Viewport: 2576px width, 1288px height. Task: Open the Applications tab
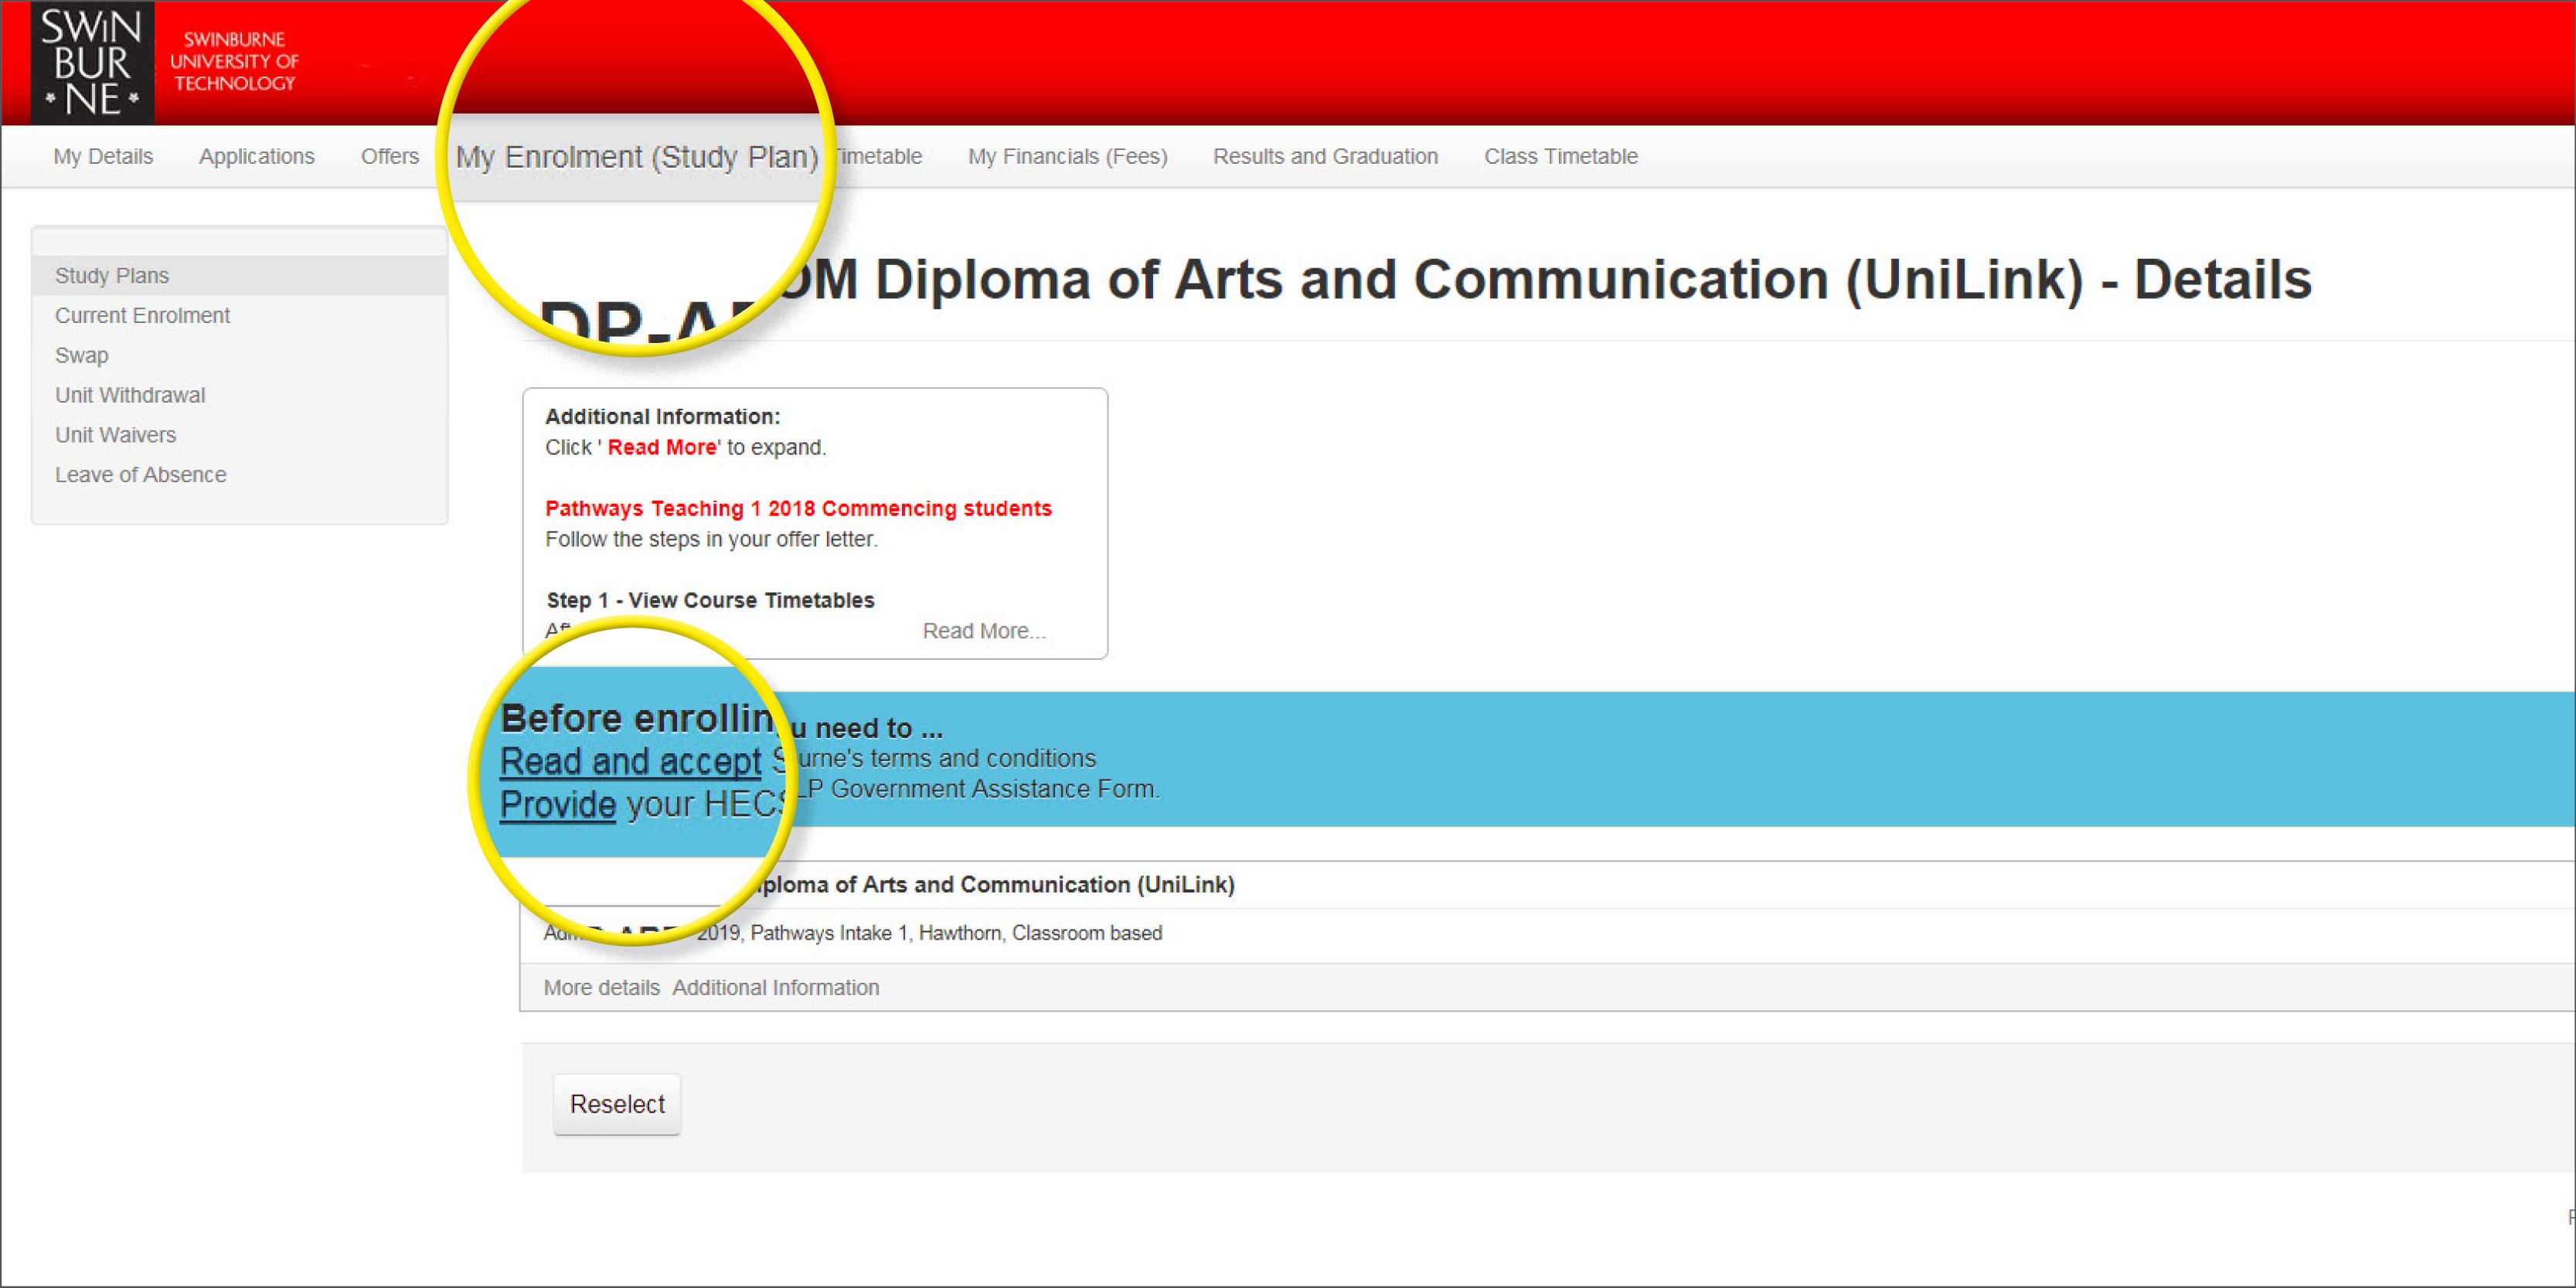(x=256, y=157)
